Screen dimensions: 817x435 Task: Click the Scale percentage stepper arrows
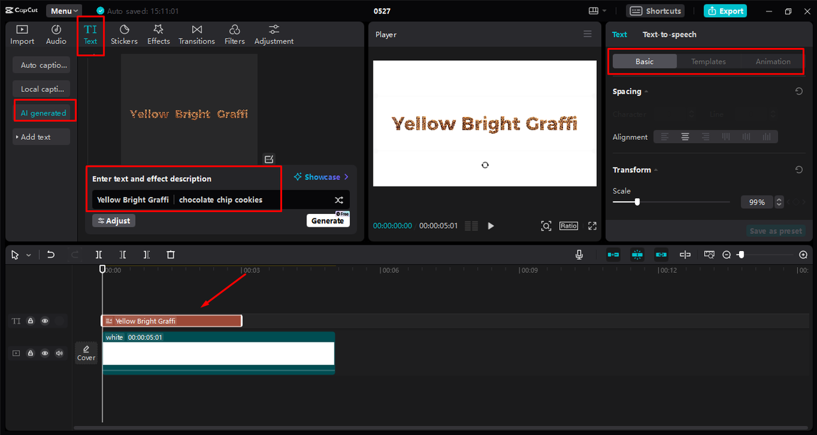pos(779,202)
